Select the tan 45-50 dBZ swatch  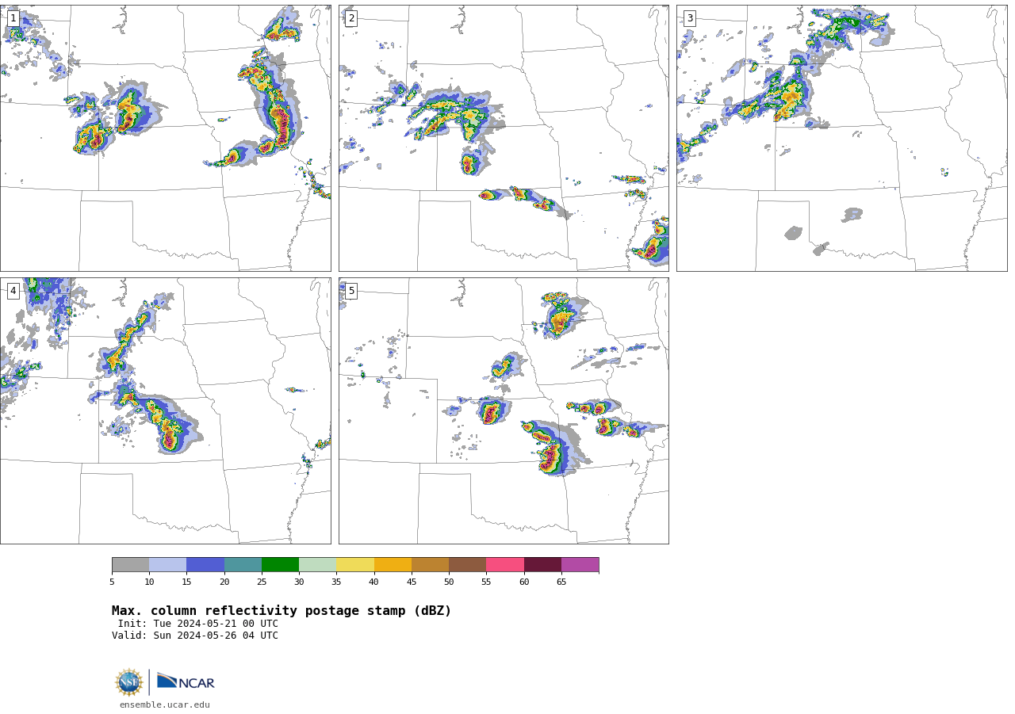[430, 565]
